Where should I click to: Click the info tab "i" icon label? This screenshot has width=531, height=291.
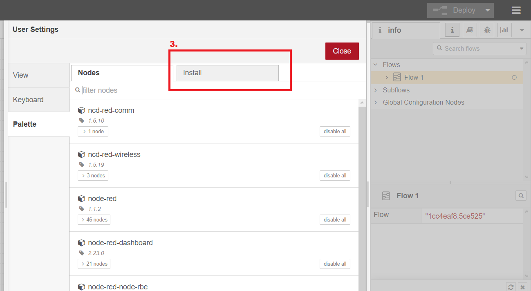pyautogui.click(x=380, y=30)
